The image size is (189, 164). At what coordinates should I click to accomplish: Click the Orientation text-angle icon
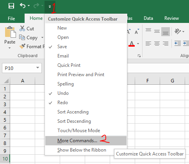click(x=178, y=31)
